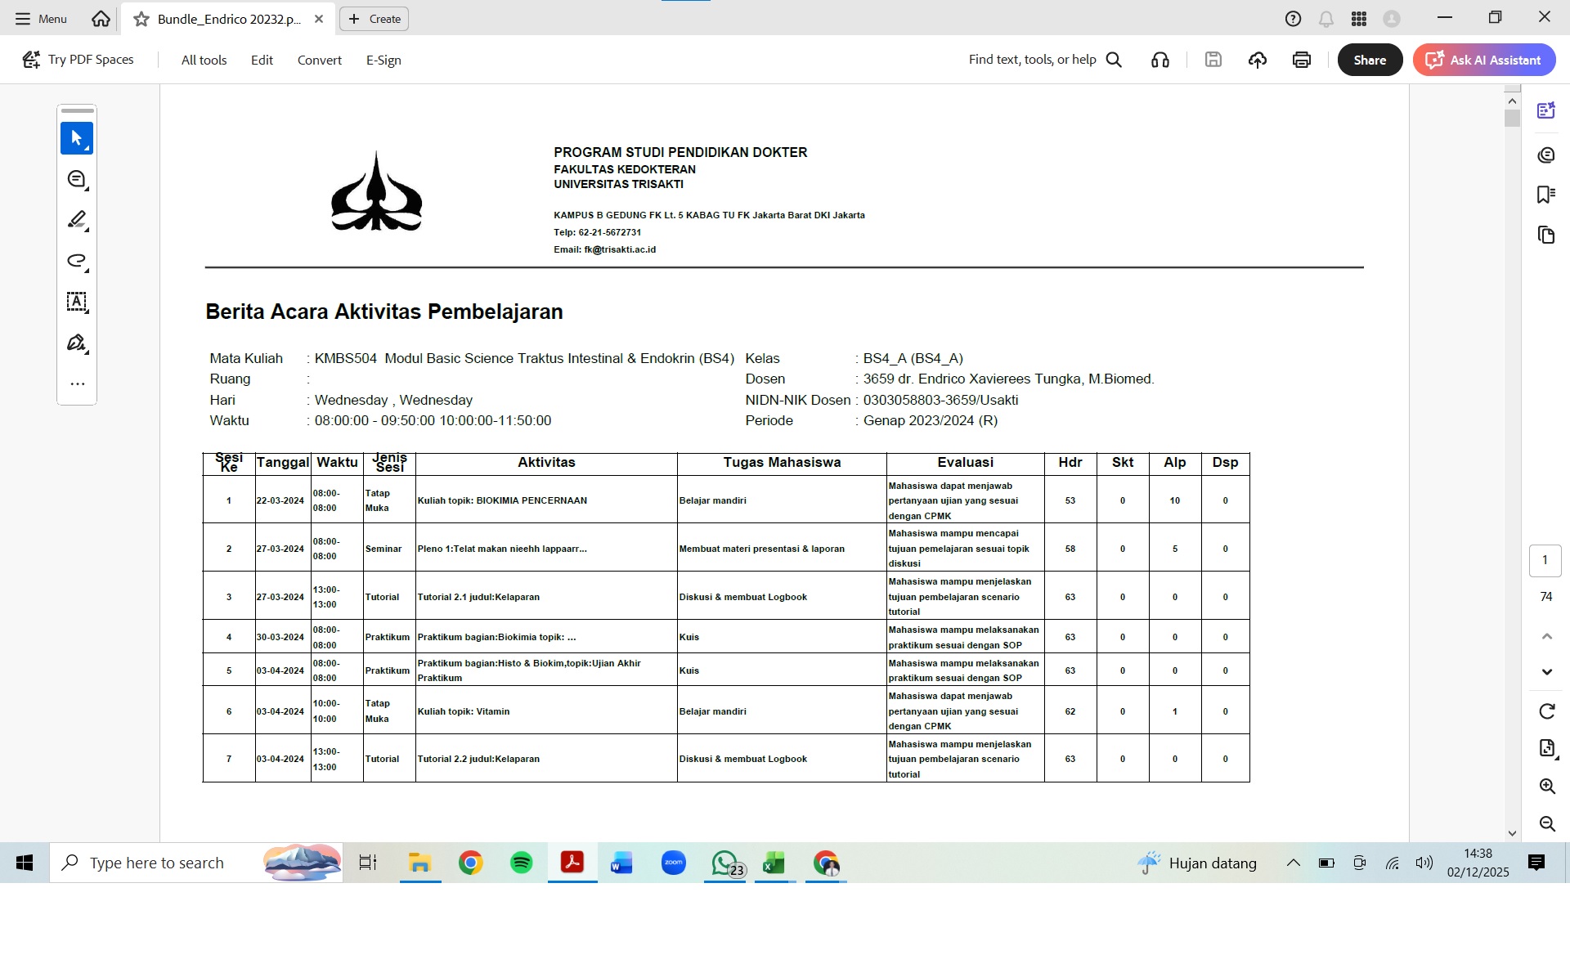Image resolution: width=1570 pixels, height=955 pixels.
Task: Activate the text box tool
Action: pyautogui.click(x=77, y=302)
